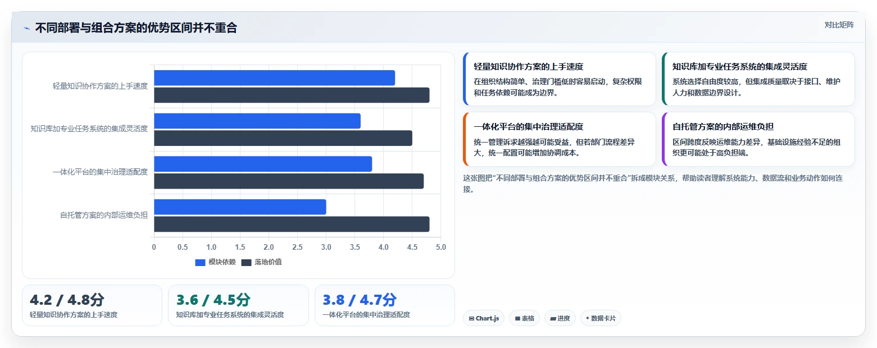Click the dark 一体化平台 bar
The image size is (877, 348).
289,181
